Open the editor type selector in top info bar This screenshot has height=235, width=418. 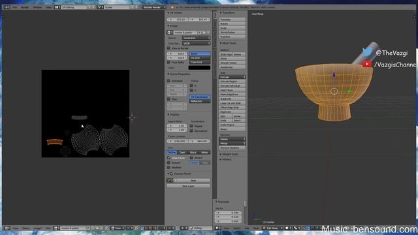click(x=7, y=7)
